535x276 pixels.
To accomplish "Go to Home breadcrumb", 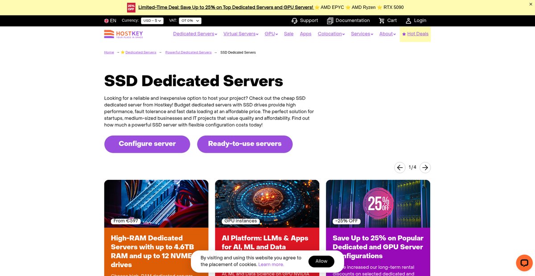I will (109, 53).
